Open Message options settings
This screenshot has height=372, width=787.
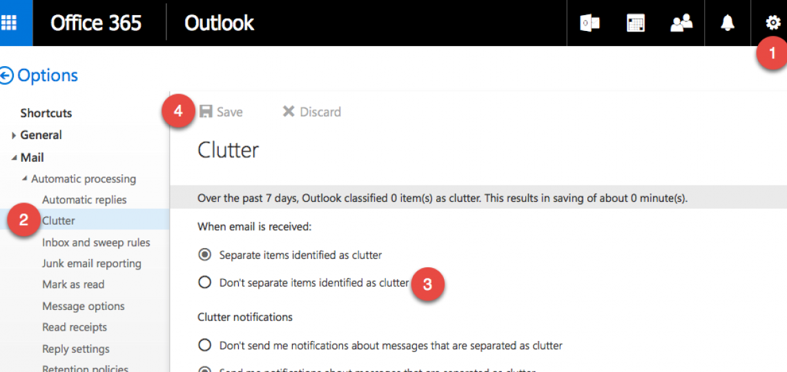pyautogui.click(x=84, y=306)
